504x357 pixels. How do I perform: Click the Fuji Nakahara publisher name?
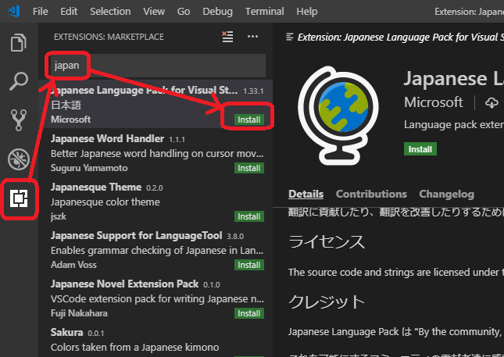point(79,313)
